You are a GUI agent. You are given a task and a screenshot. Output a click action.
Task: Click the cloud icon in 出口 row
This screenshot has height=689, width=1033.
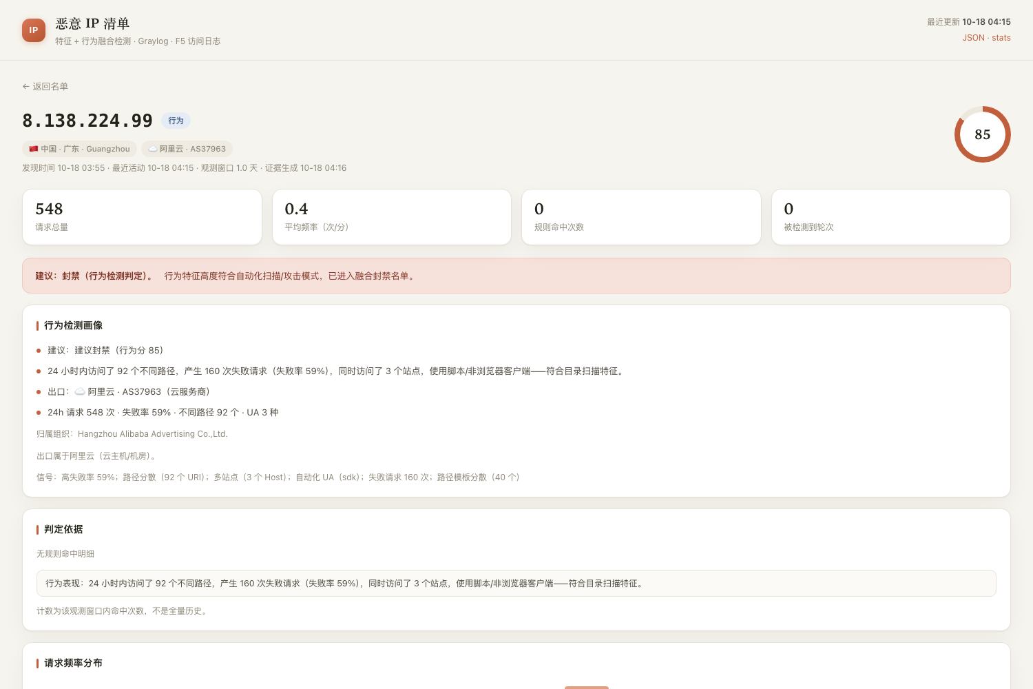pyautogui.click(x=80, y=391)
